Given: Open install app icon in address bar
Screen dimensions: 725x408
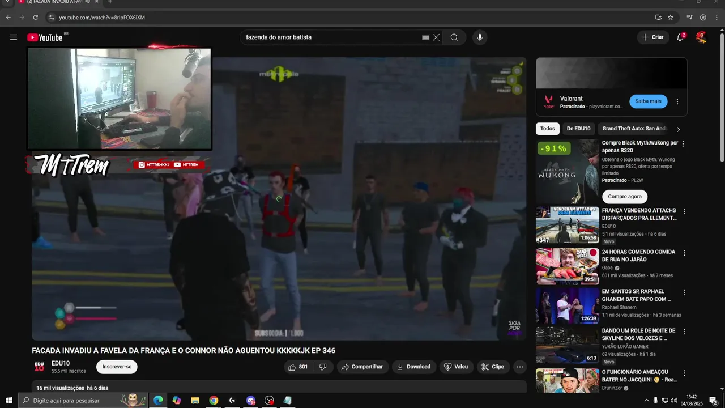Looking at the screenshot, I should 658,18.
